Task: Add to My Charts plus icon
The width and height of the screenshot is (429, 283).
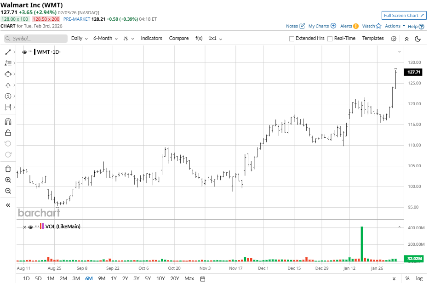Action: point(333,26)
